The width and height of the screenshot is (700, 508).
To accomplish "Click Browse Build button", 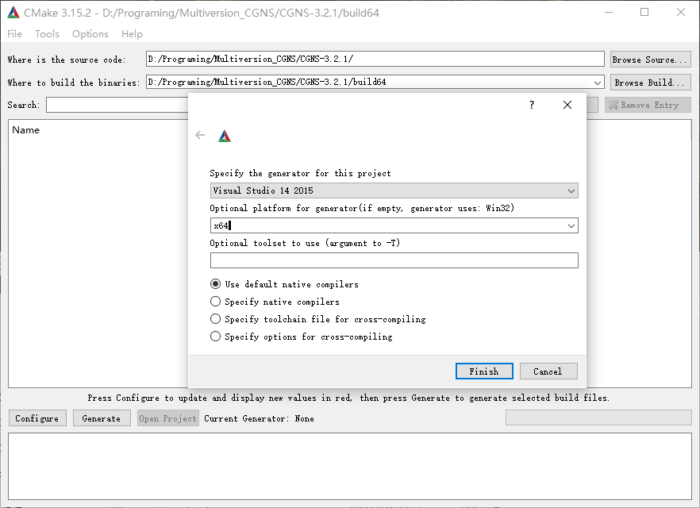I will pos(651,83).
